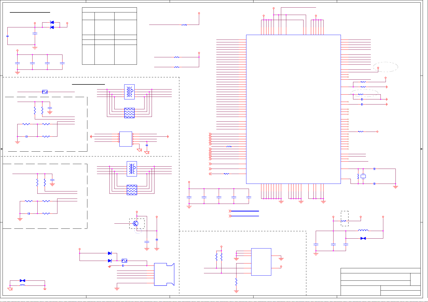Viewport: 428px width, 302px height.
Task: Click the empty dashed ellipse around the power pin
Action: [x=386, y=67]
